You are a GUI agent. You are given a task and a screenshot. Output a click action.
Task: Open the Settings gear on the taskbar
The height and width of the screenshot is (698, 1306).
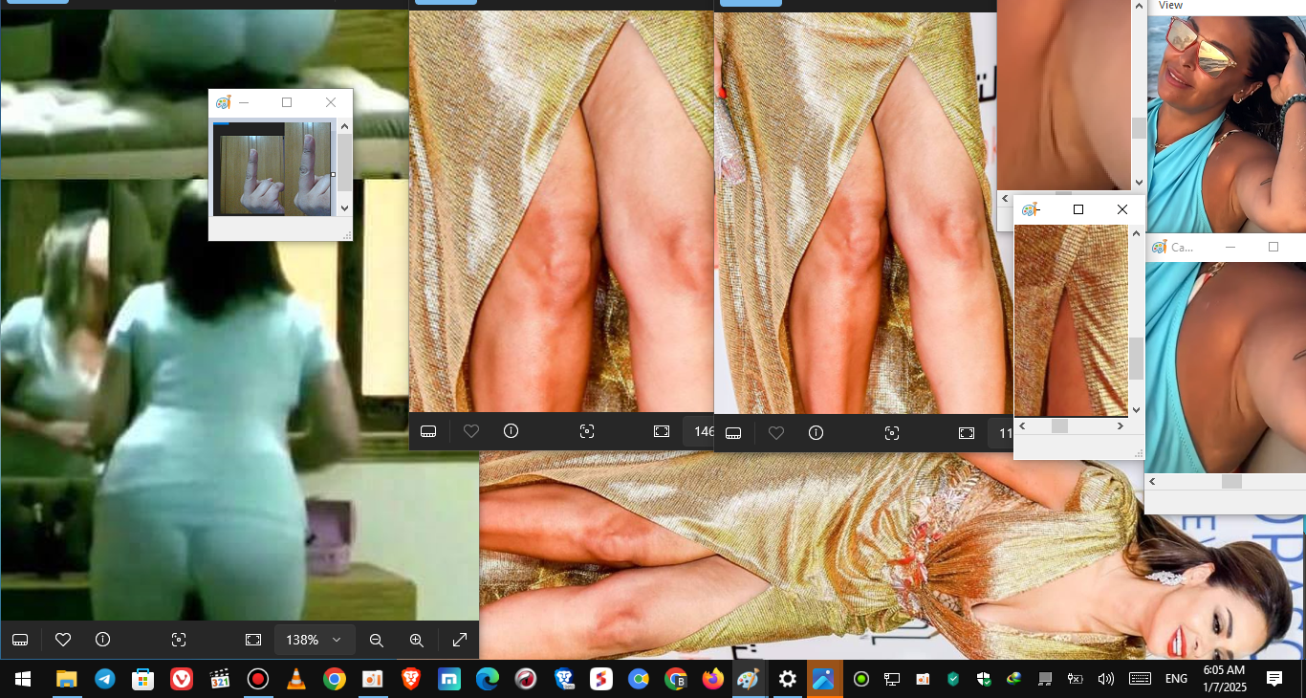(788, 680)
